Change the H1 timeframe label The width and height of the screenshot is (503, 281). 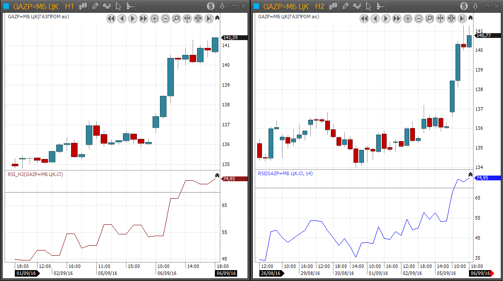tap(69, 6)
